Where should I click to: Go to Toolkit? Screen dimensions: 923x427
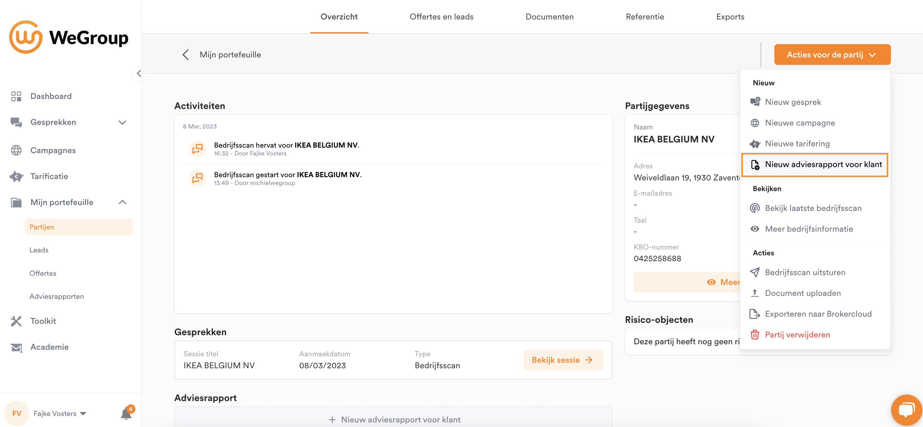click(43, 321)
